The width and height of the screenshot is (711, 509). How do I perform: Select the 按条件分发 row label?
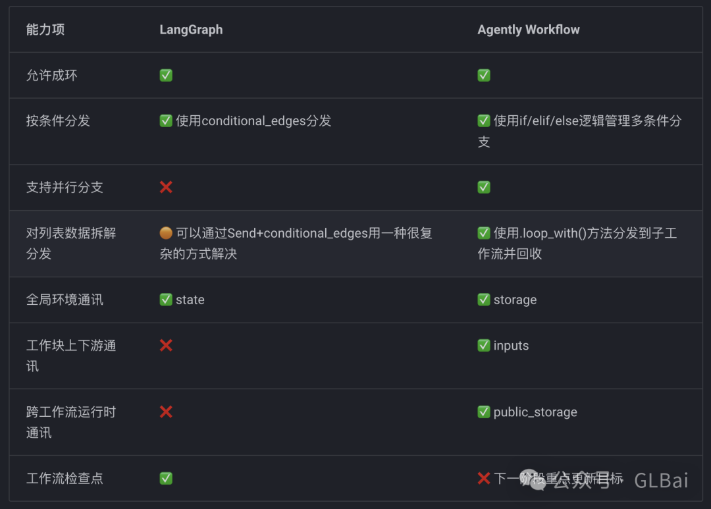[58, 121]
